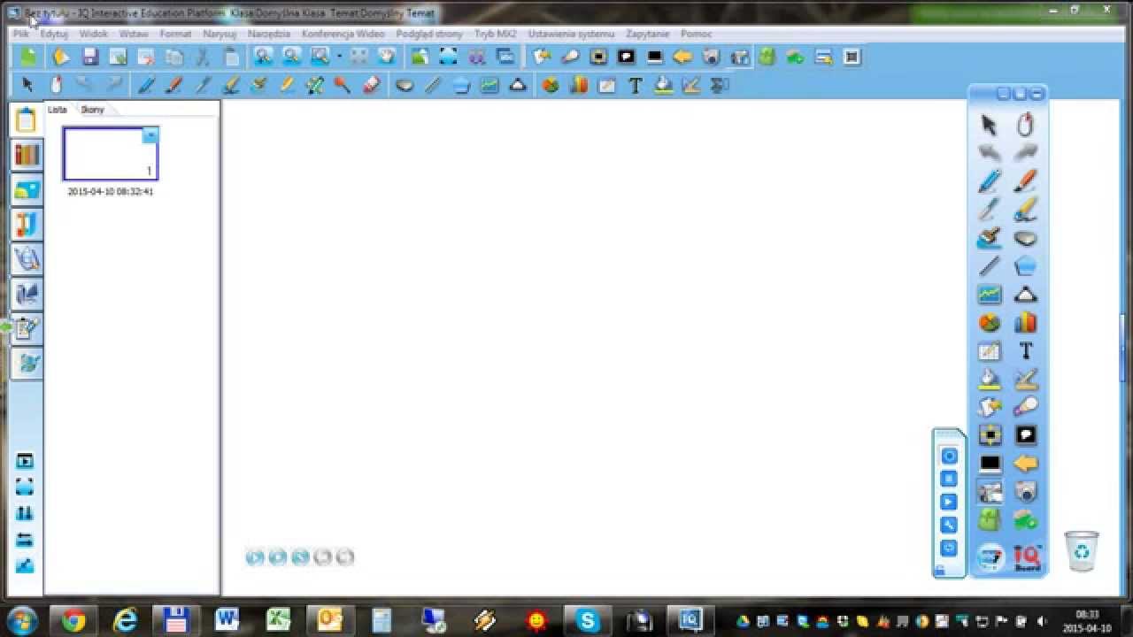Click the recycle bin icon on the canvas
The image size is (1133, 637).
(1082, 551)
